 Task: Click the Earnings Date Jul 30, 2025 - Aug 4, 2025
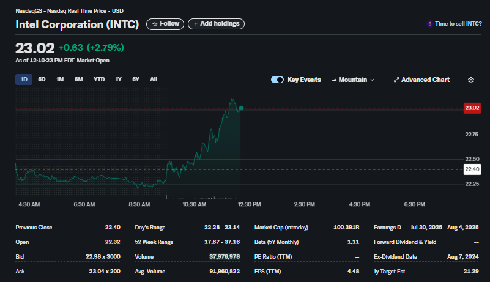[444, 228]
